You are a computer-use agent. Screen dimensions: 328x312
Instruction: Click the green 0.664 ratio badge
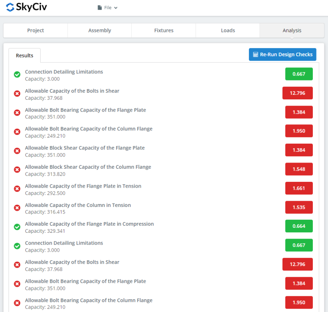[x=299, y=226]
